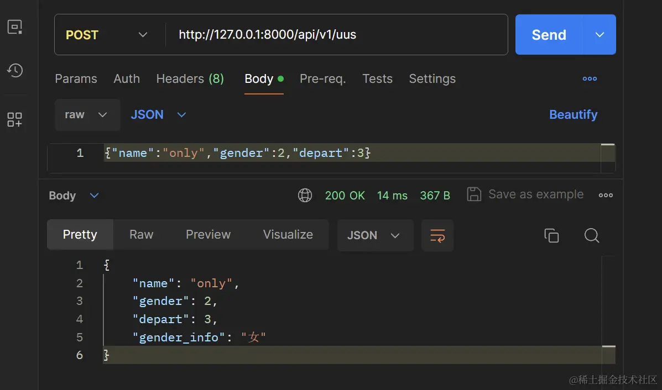
Task: Click the network globe icon
Action: [x=305, y=195]
